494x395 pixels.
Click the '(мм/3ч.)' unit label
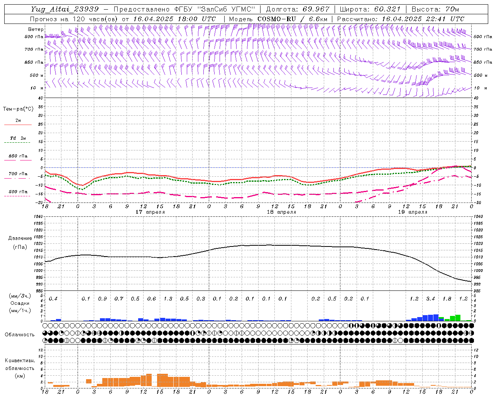coord(20,296)
